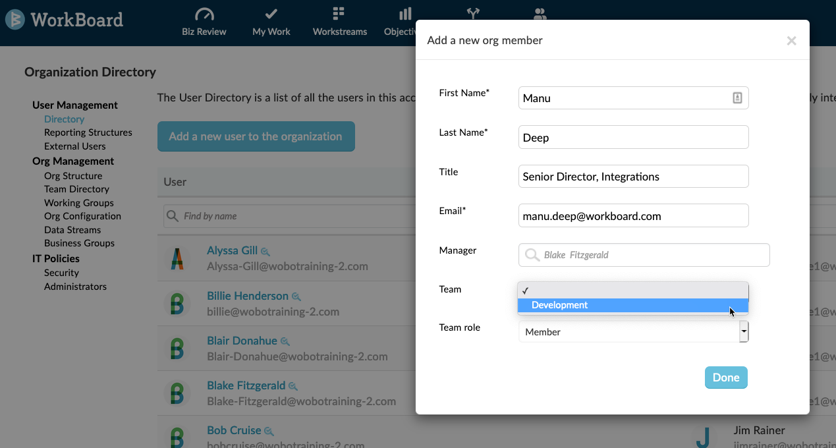Click contact card icon in First Name field
836x448 pixels.
point(737,98)
